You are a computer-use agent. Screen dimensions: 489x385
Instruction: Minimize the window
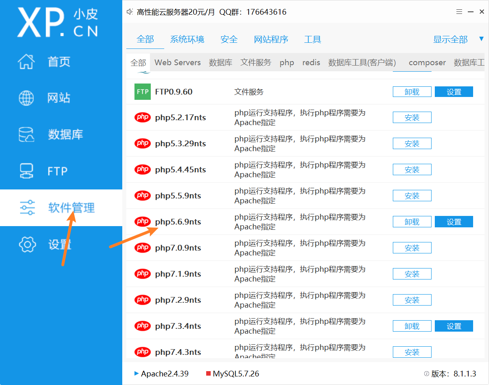(471, 12)
